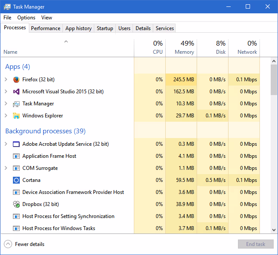Click the scrollbar up arrow
This screenshot has width=278, height=255.
click(x=274, y=61)
